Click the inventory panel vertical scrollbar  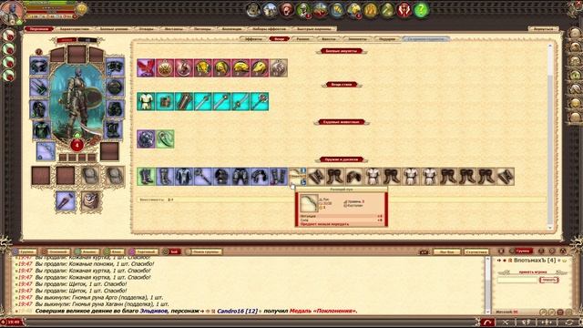[x=550, y=136]
